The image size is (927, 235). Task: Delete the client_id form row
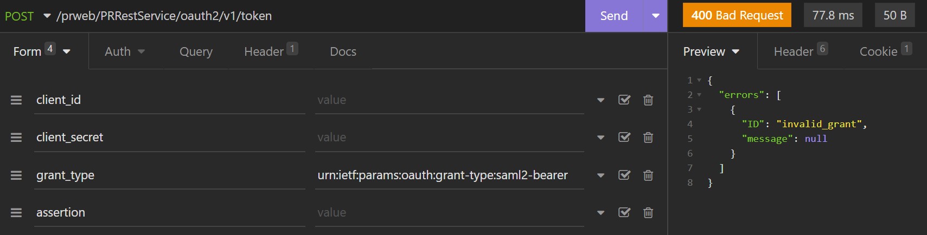pyautogui.click(x=648, y=100)
